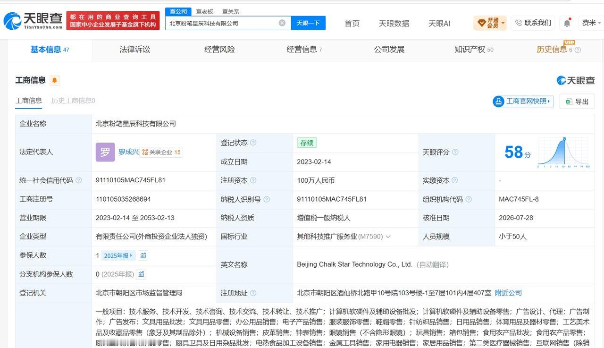Image resolution: width=604 pixels, height=348 pixels.
Task: Click the English name Beijing Chalk Star Technology
Action: [354, 265]
